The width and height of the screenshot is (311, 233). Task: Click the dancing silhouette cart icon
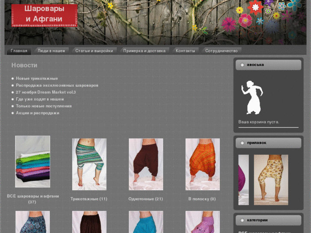252,97
